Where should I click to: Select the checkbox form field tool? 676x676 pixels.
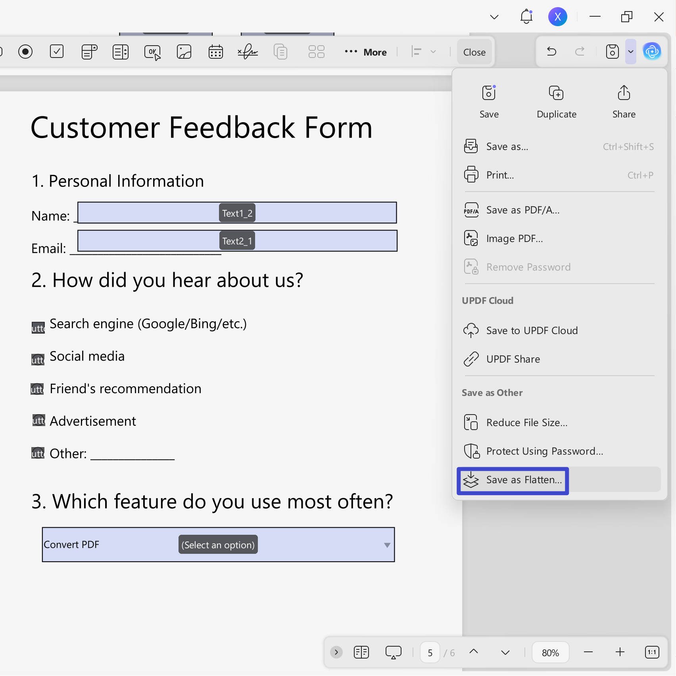(x=57, y=52)
